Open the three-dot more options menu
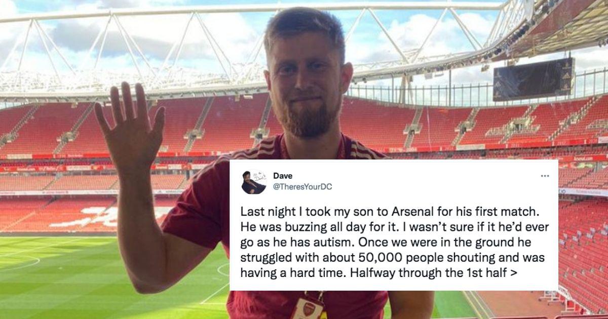 pyautogui.click(x=545, y=176)
